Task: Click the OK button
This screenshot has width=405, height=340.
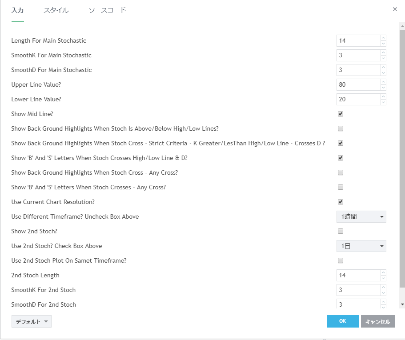Action: (342, 321)
